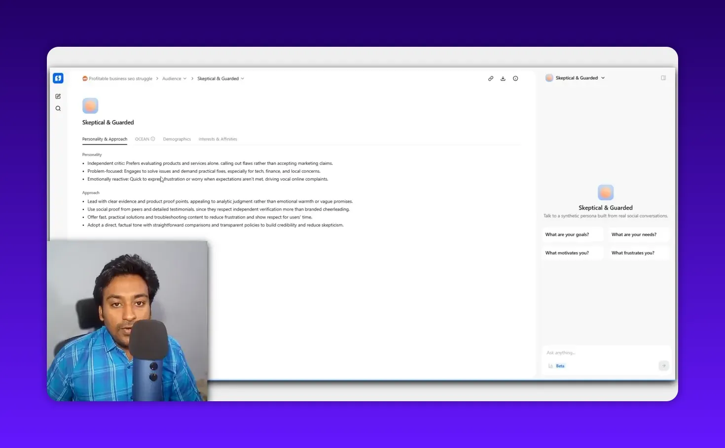
Task: Copy the share link using the link icon
Action: tap(491, 78)
